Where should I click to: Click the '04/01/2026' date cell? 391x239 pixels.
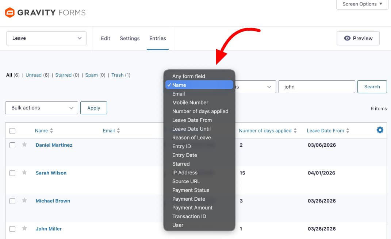point(321,173)
